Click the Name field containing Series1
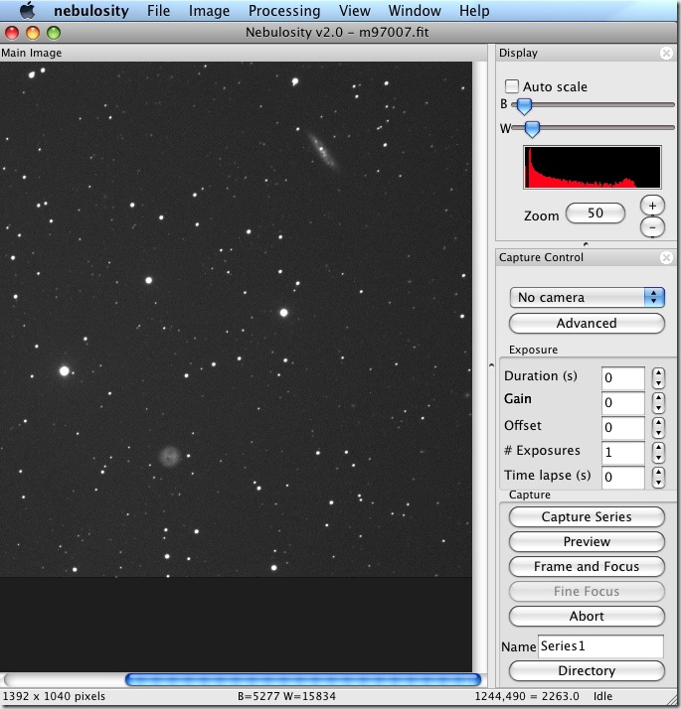The width and height of the screenshot is (681, 709). [600, 646]
